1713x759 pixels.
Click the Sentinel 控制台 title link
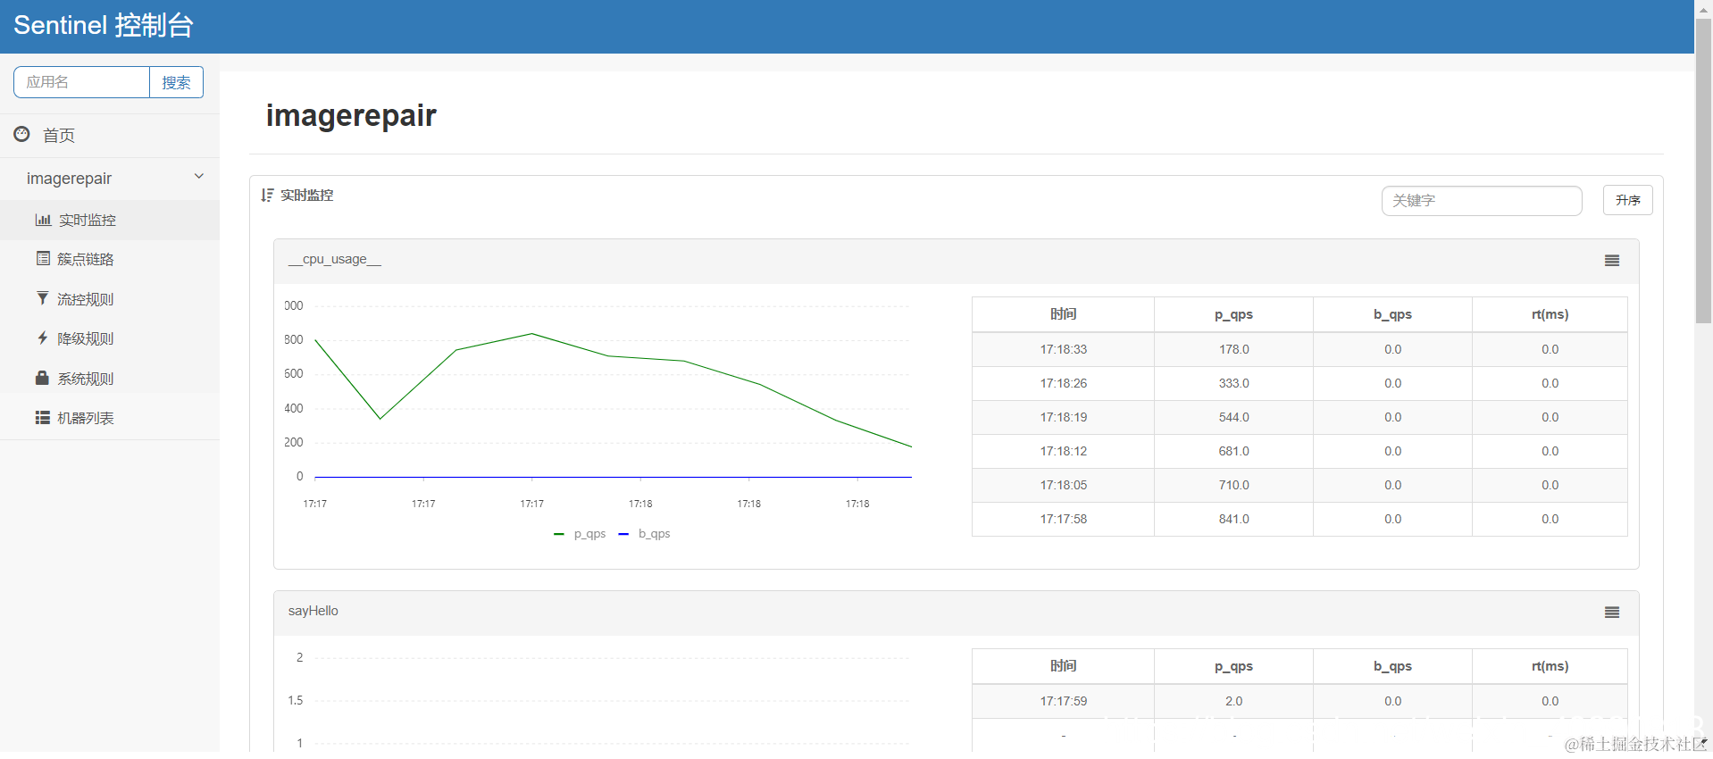tap(104, 25)
